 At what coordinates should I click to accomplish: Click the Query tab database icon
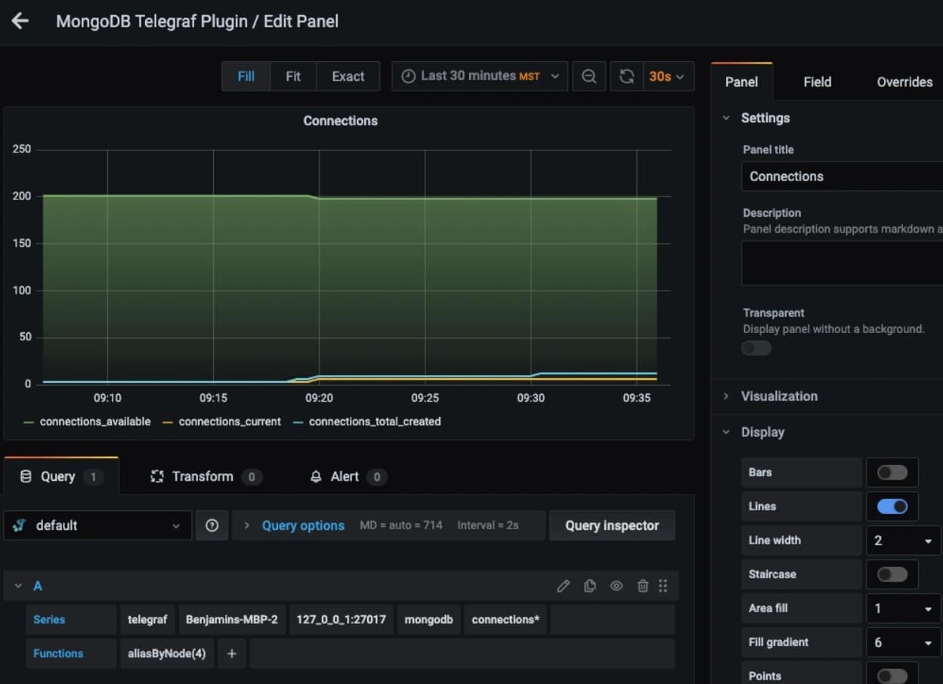click(26, 476)
